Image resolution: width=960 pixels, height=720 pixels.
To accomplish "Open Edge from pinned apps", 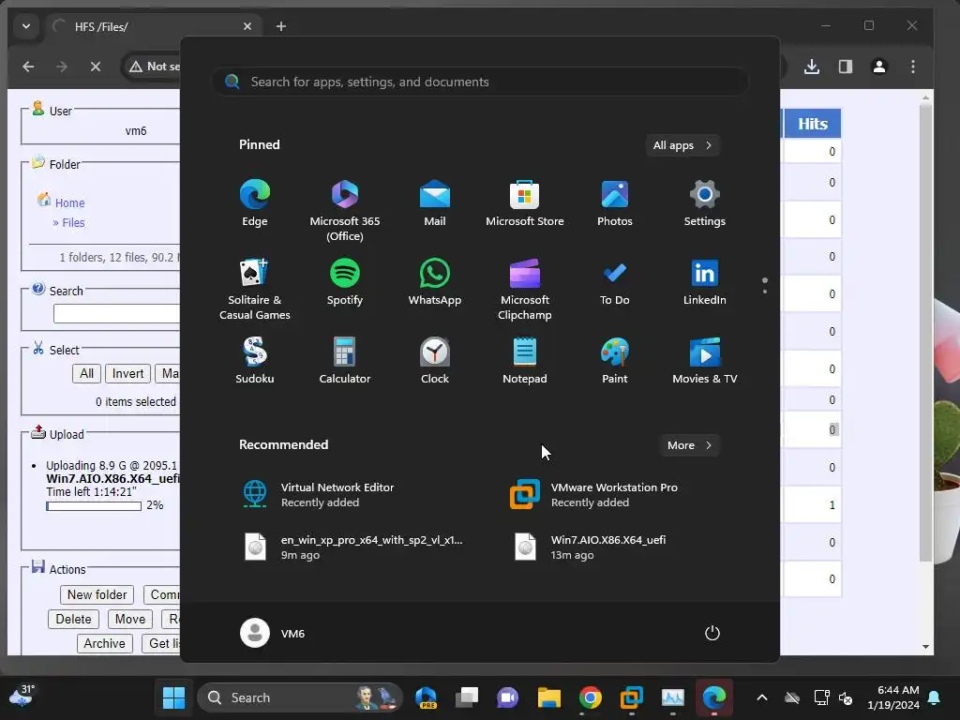I will 255,203.
